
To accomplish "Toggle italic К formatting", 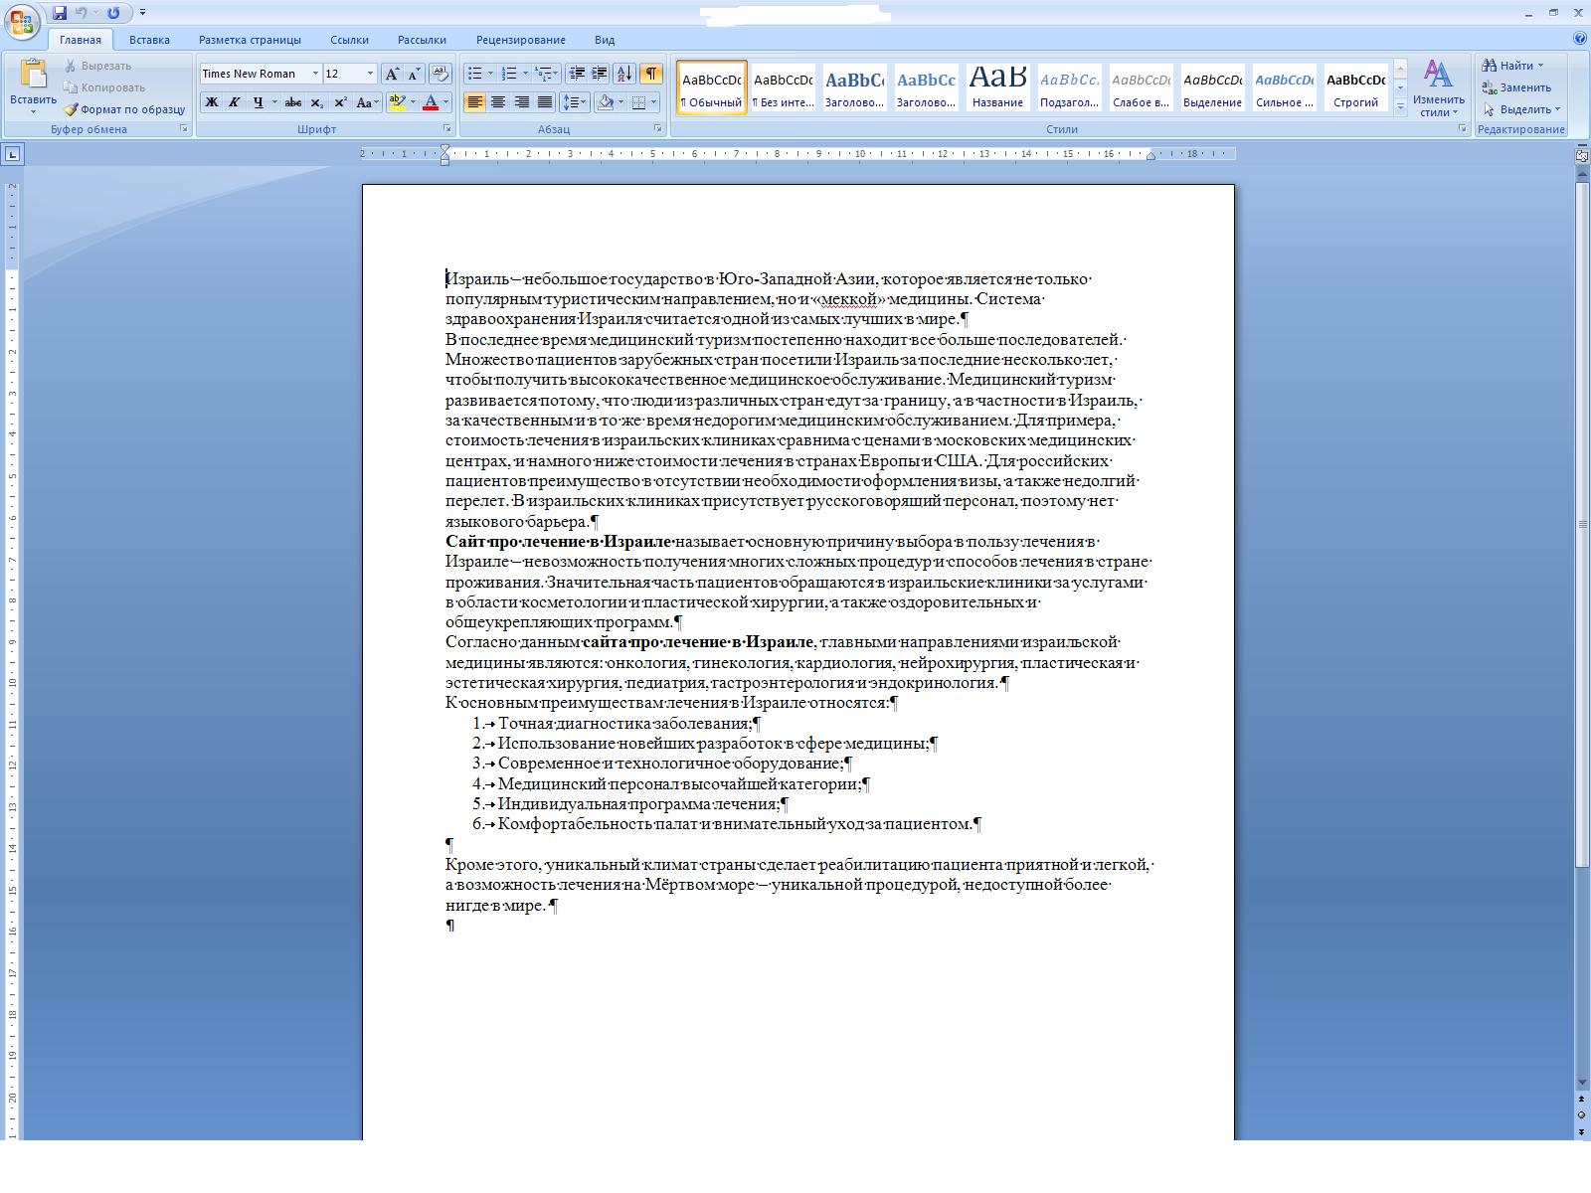I will pos(234,102).
